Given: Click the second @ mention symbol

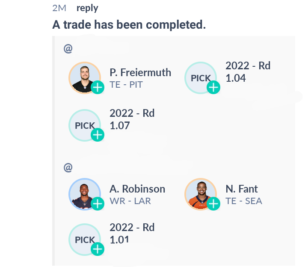Looking at the screenshot, I should pyautogui.click(x=68, y=168).
